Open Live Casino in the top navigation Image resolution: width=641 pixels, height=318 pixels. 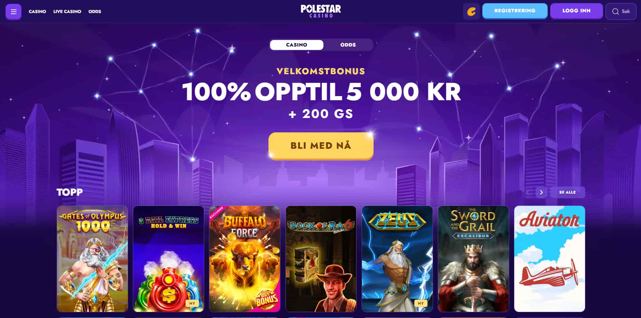pos(67,12)
